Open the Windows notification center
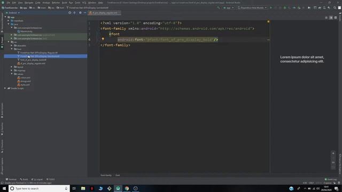 tap(336, 188)
